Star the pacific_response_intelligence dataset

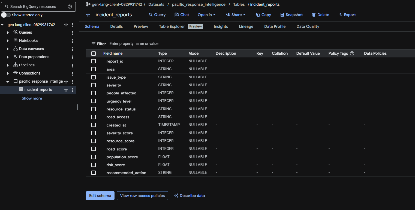coord(66,82)
